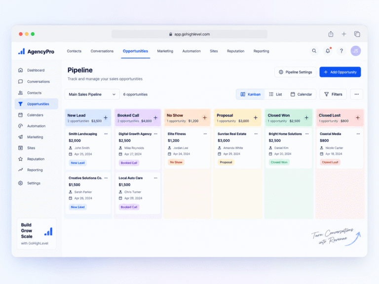Open Reputation in the sidebar
The image size is (379, 284).
tap(36, 159)
